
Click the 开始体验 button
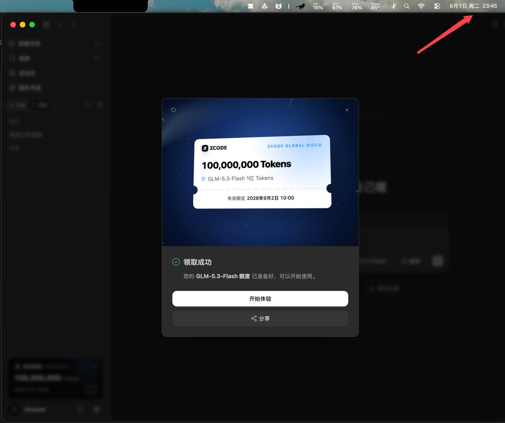click(260, 299)
